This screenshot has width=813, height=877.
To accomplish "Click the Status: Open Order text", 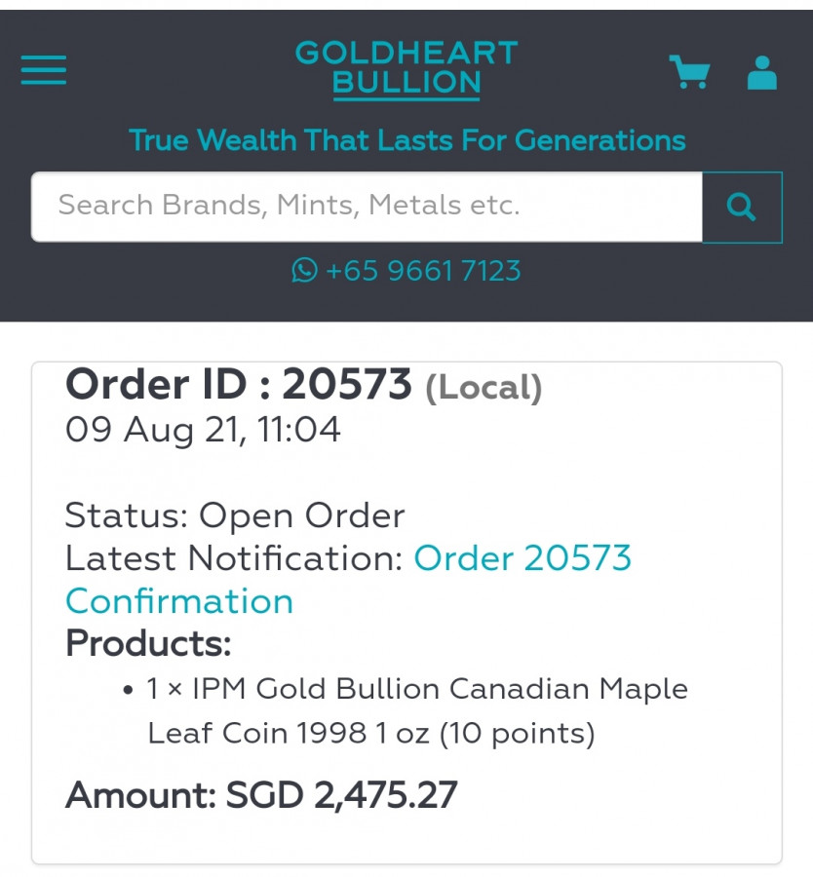I will (x=235, y=515).
